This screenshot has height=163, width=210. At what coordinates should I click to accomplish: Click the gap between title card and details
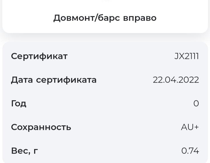pos(105,37)
